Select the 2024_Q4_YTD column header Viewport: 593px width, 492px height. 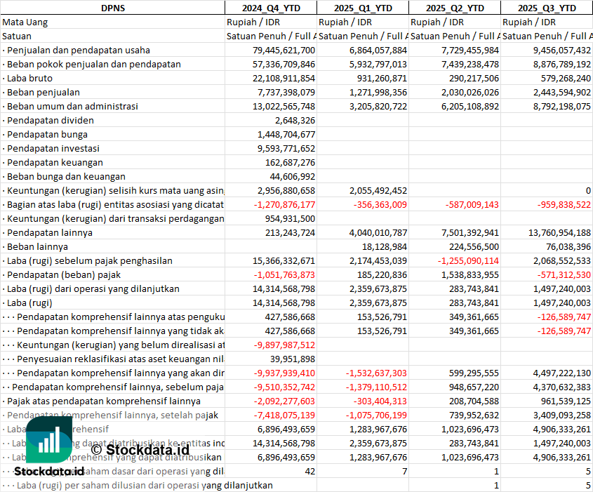(x=270, y=8)
